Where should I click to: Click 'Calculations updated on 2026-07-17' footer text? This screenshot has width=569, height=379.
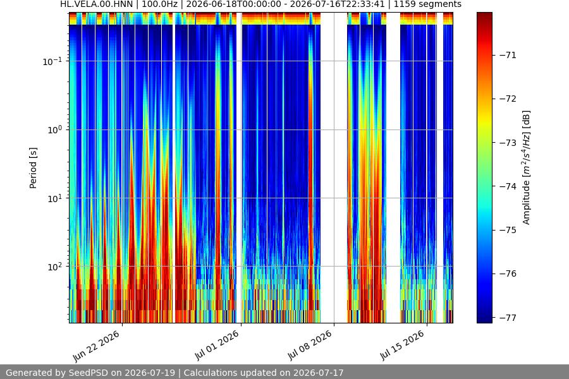[264, 373]
